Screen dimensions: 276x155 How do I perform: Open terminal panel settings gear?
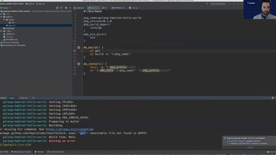tap(273, 98)
